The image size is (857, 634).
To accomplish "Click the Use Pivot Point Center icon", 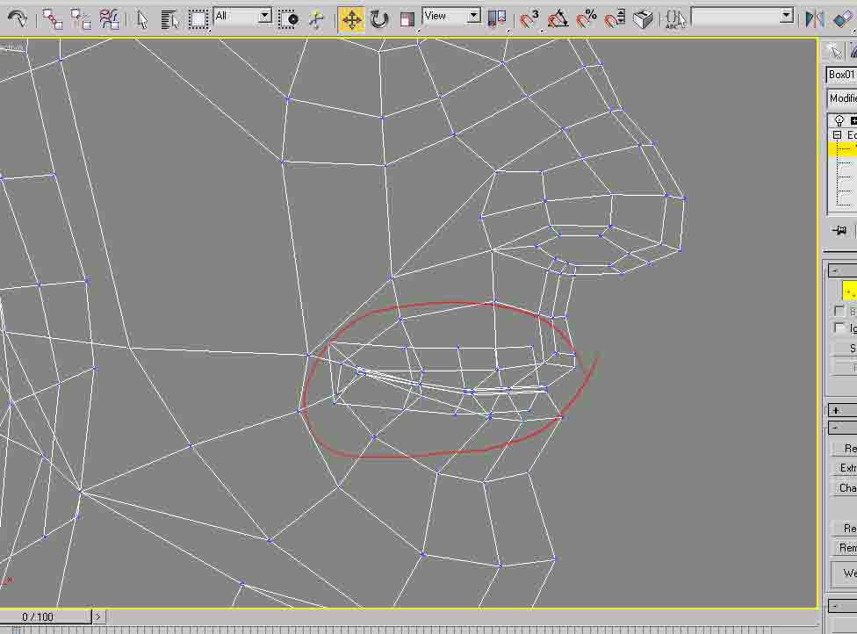I will 497,19.
